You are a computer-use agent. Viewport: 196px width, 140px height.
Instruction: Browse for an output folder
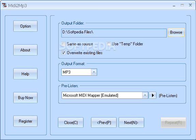[176, 32]
